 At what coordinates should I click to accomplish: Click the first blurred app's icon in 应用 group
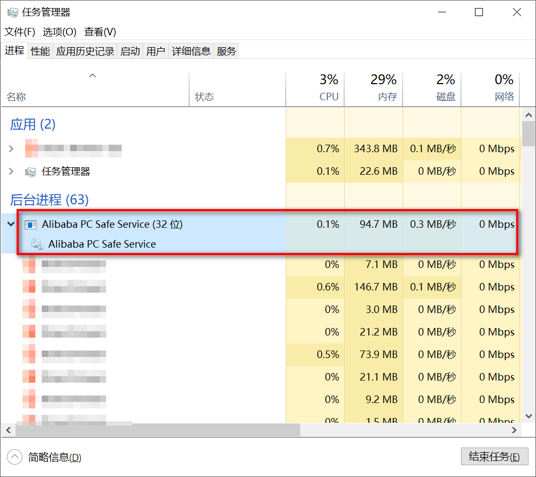pyautogui.click(x=31, y=148)
